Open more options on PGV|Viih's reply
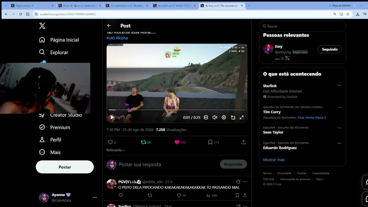The image size is (368, 207). pyautogui.click(x=245, y=182)
